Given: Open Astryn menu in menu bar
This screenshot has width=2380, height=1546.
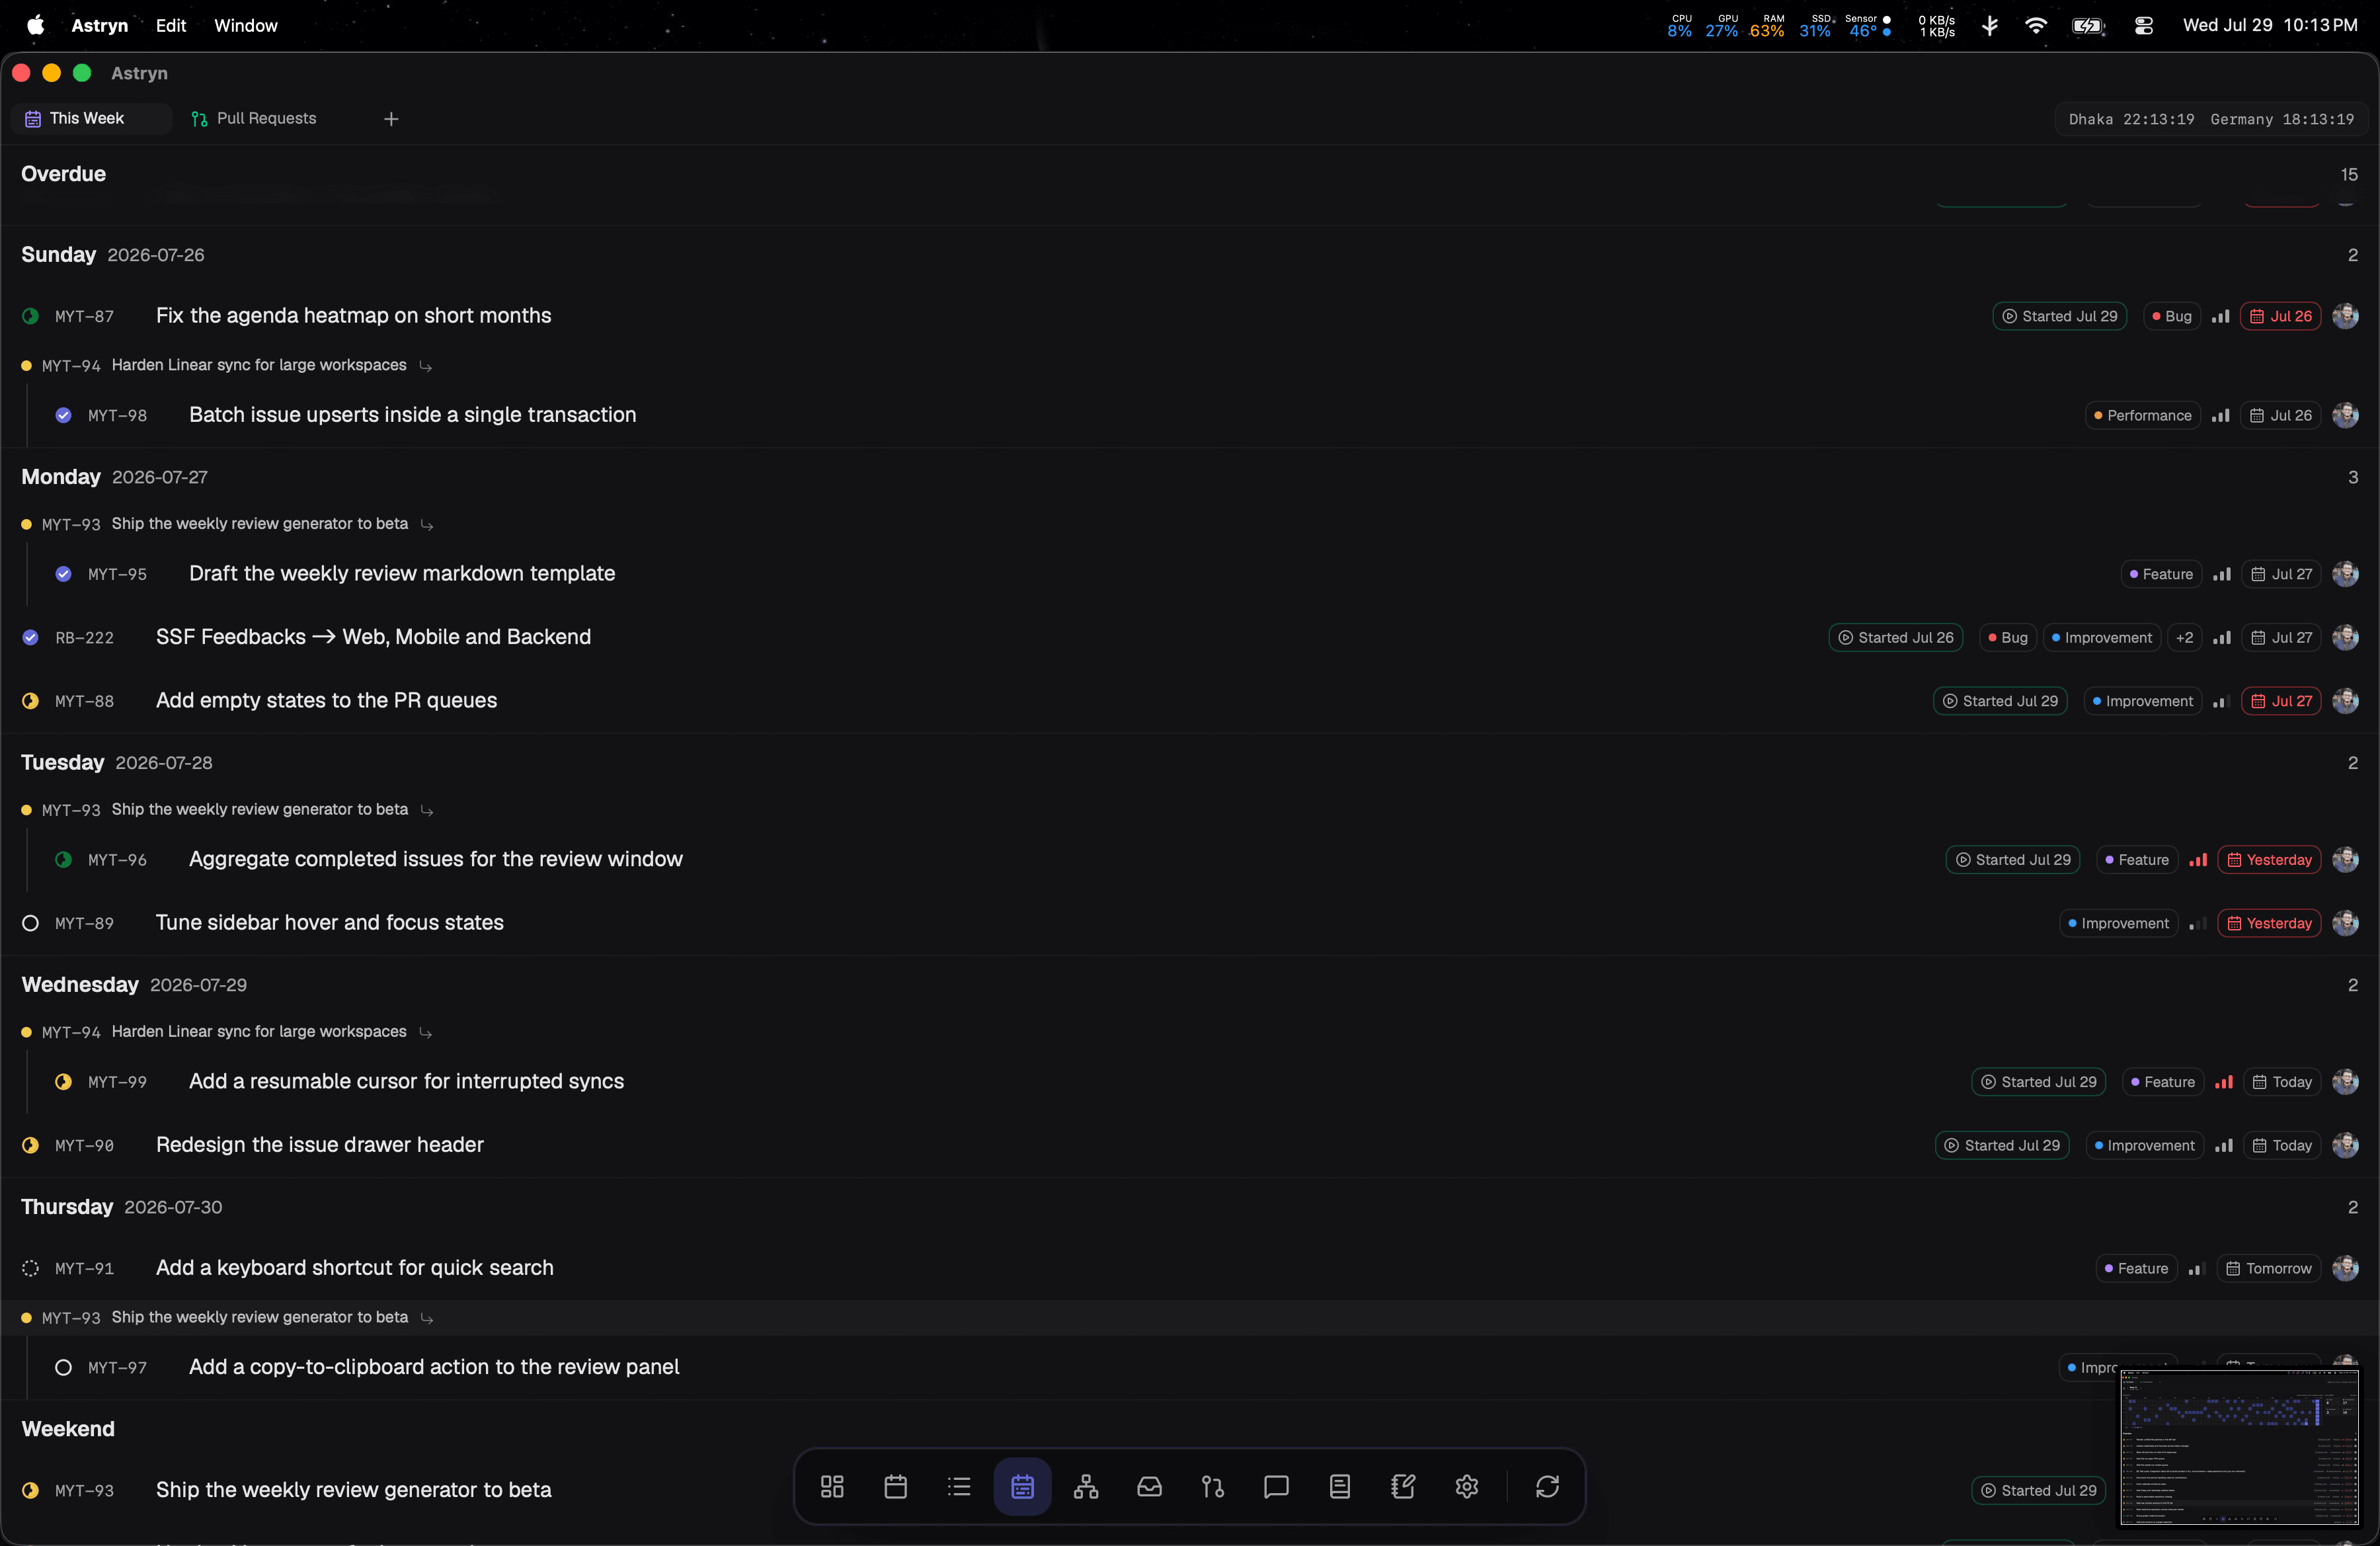Looking at the screenshot, I should (100, 25).
